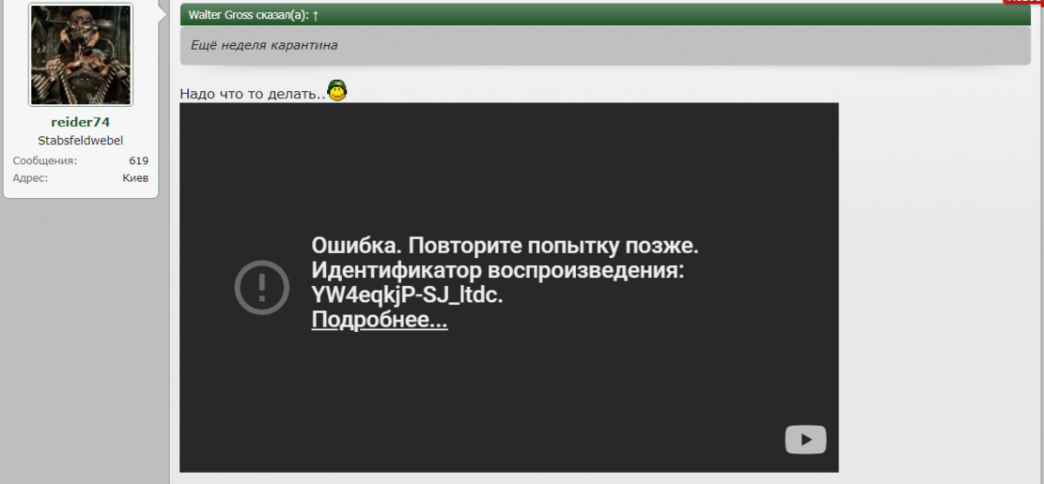Click the 'Адрес:' label
This screenshot has height=484, width=1044.
coord(30,178)
